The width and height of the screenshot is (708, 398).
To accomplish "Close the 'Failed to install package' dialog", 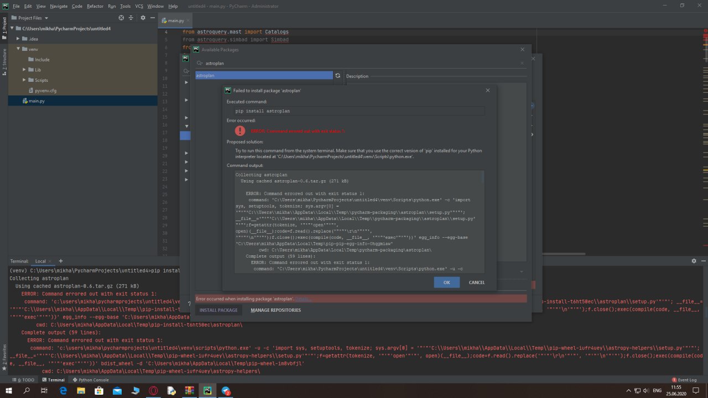I will pos(487,90).
